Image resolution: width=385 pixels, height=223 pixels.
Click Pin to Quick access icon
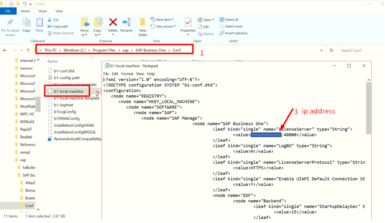[x=10, y=23]
